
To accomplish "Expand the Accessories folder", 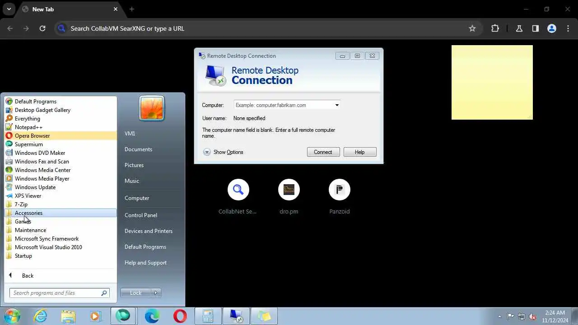I will click(61, 213).
